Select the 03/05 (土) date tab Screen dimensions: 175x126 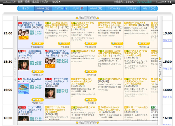tap(61, 8)
